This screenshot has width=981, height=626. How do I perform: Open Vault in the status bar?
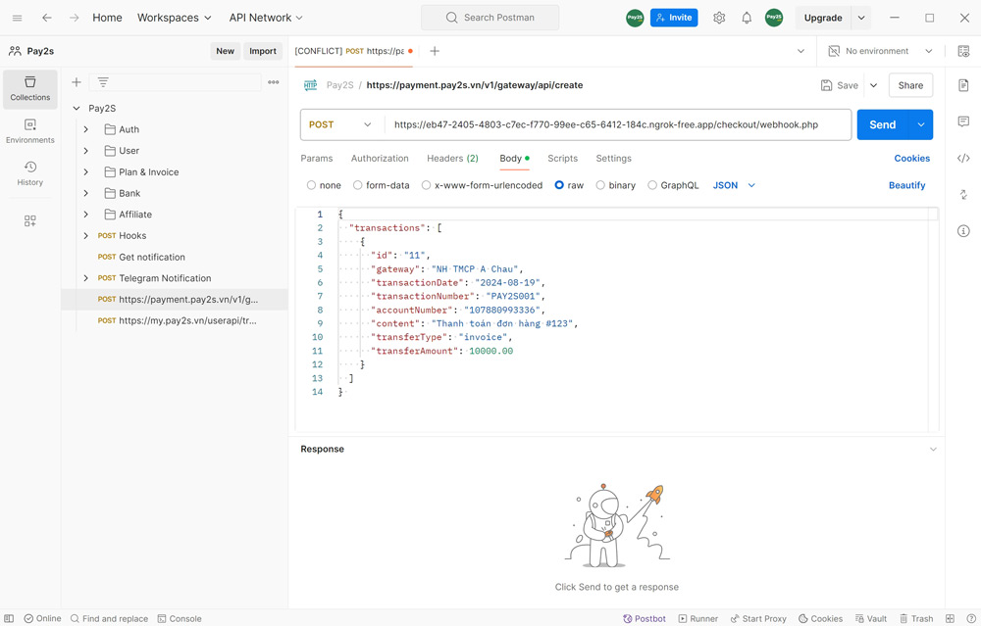point(871,618)
